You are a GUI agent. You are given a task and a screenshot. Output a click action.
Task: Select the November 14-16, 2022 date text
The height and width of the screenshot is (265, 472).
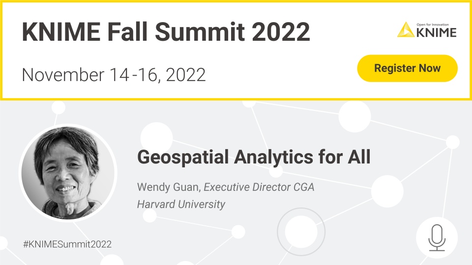[x=114, y=75]
